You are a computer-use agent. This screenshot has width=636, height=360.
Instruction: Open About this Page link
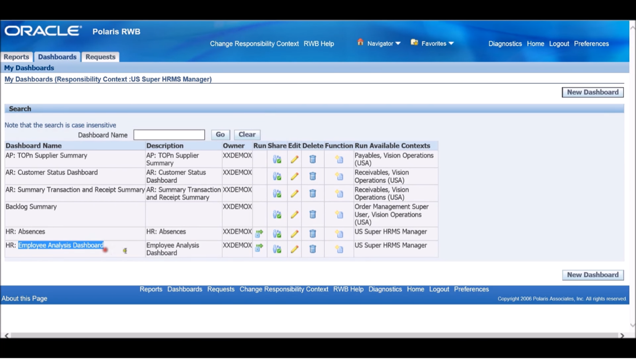pyautogui.click(x=24, y=299)
